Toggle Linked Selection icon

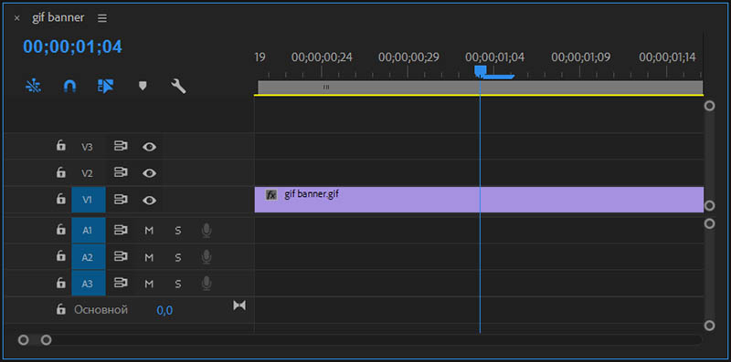pyautogui.click(x=106, y=86)
